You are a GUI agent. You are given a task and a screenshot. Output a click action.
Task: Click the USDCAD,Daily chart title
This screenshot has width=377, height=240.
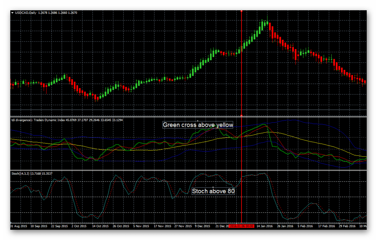pyautogui.click(x=25, y=13)
